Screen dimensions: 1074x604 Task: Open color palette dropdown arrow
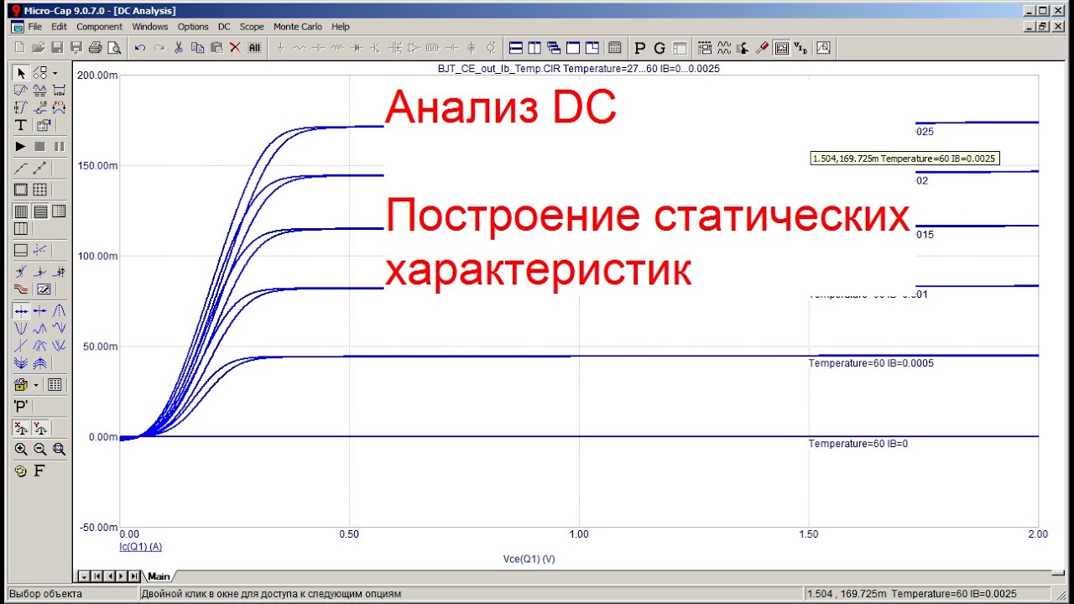(36, 385)
